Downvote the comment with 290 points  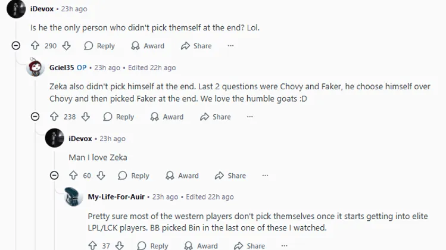coord(67,46)
